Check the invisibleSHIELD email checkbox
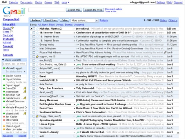 pyautogui.click(x=34, y=80)
